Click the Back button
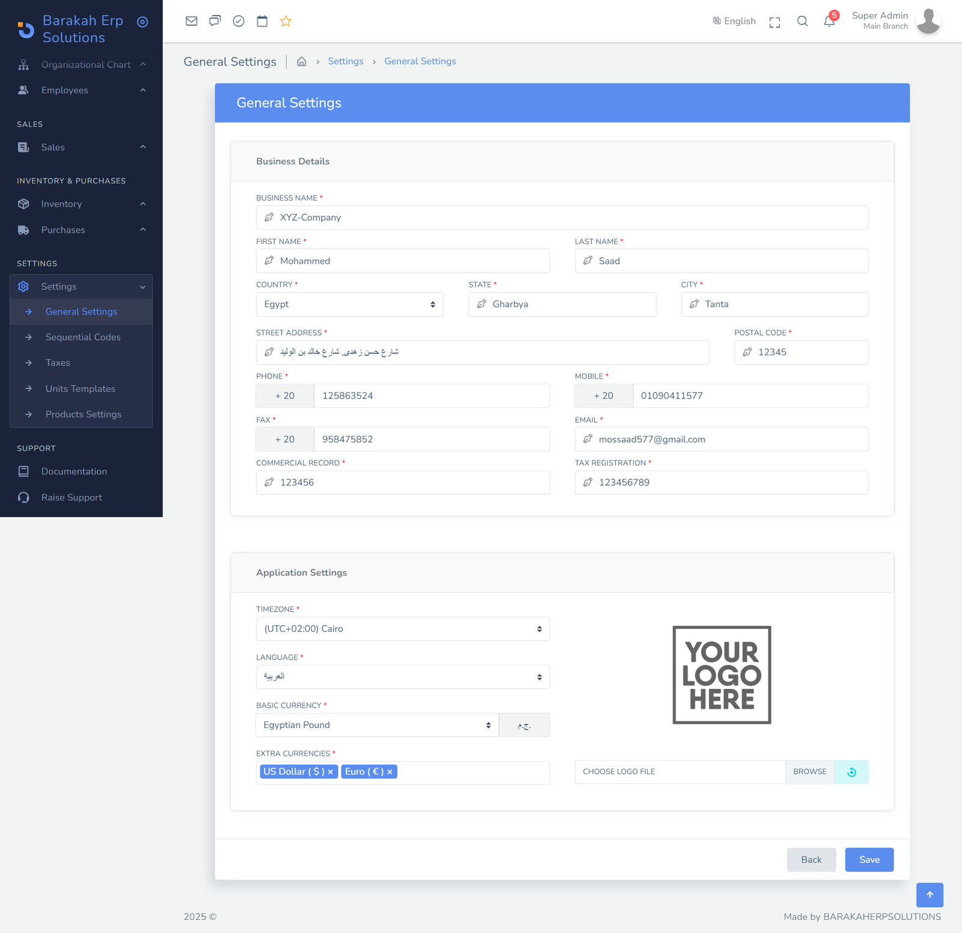Screen dimensions: 962x933 (x=811, y=860)
